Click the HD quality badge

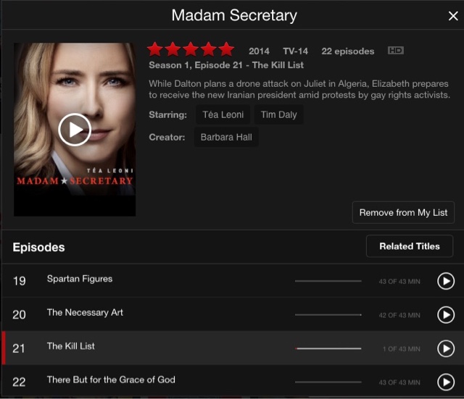pyautogui.click(x=396, y=51)
